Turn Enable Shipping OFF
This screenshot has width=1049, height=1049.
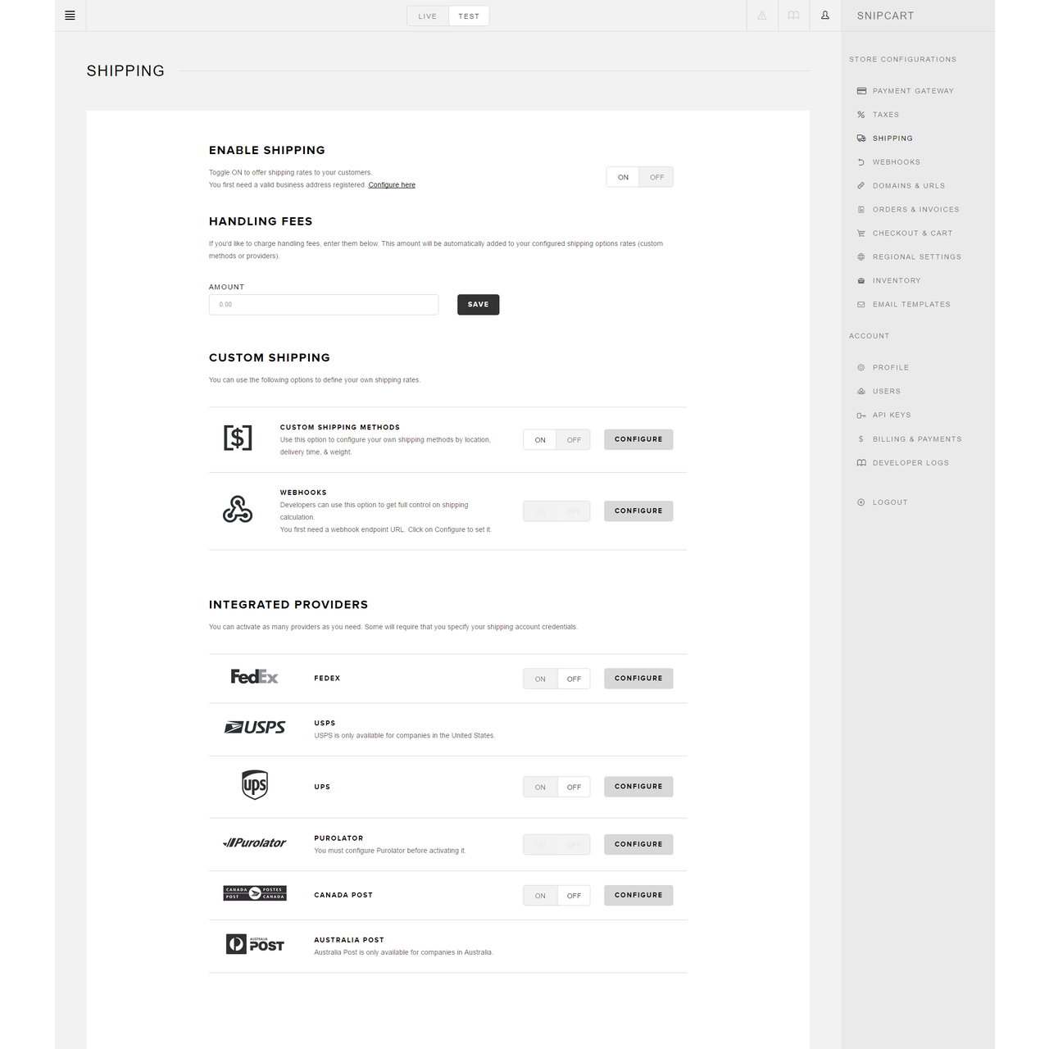click(656, 177)
